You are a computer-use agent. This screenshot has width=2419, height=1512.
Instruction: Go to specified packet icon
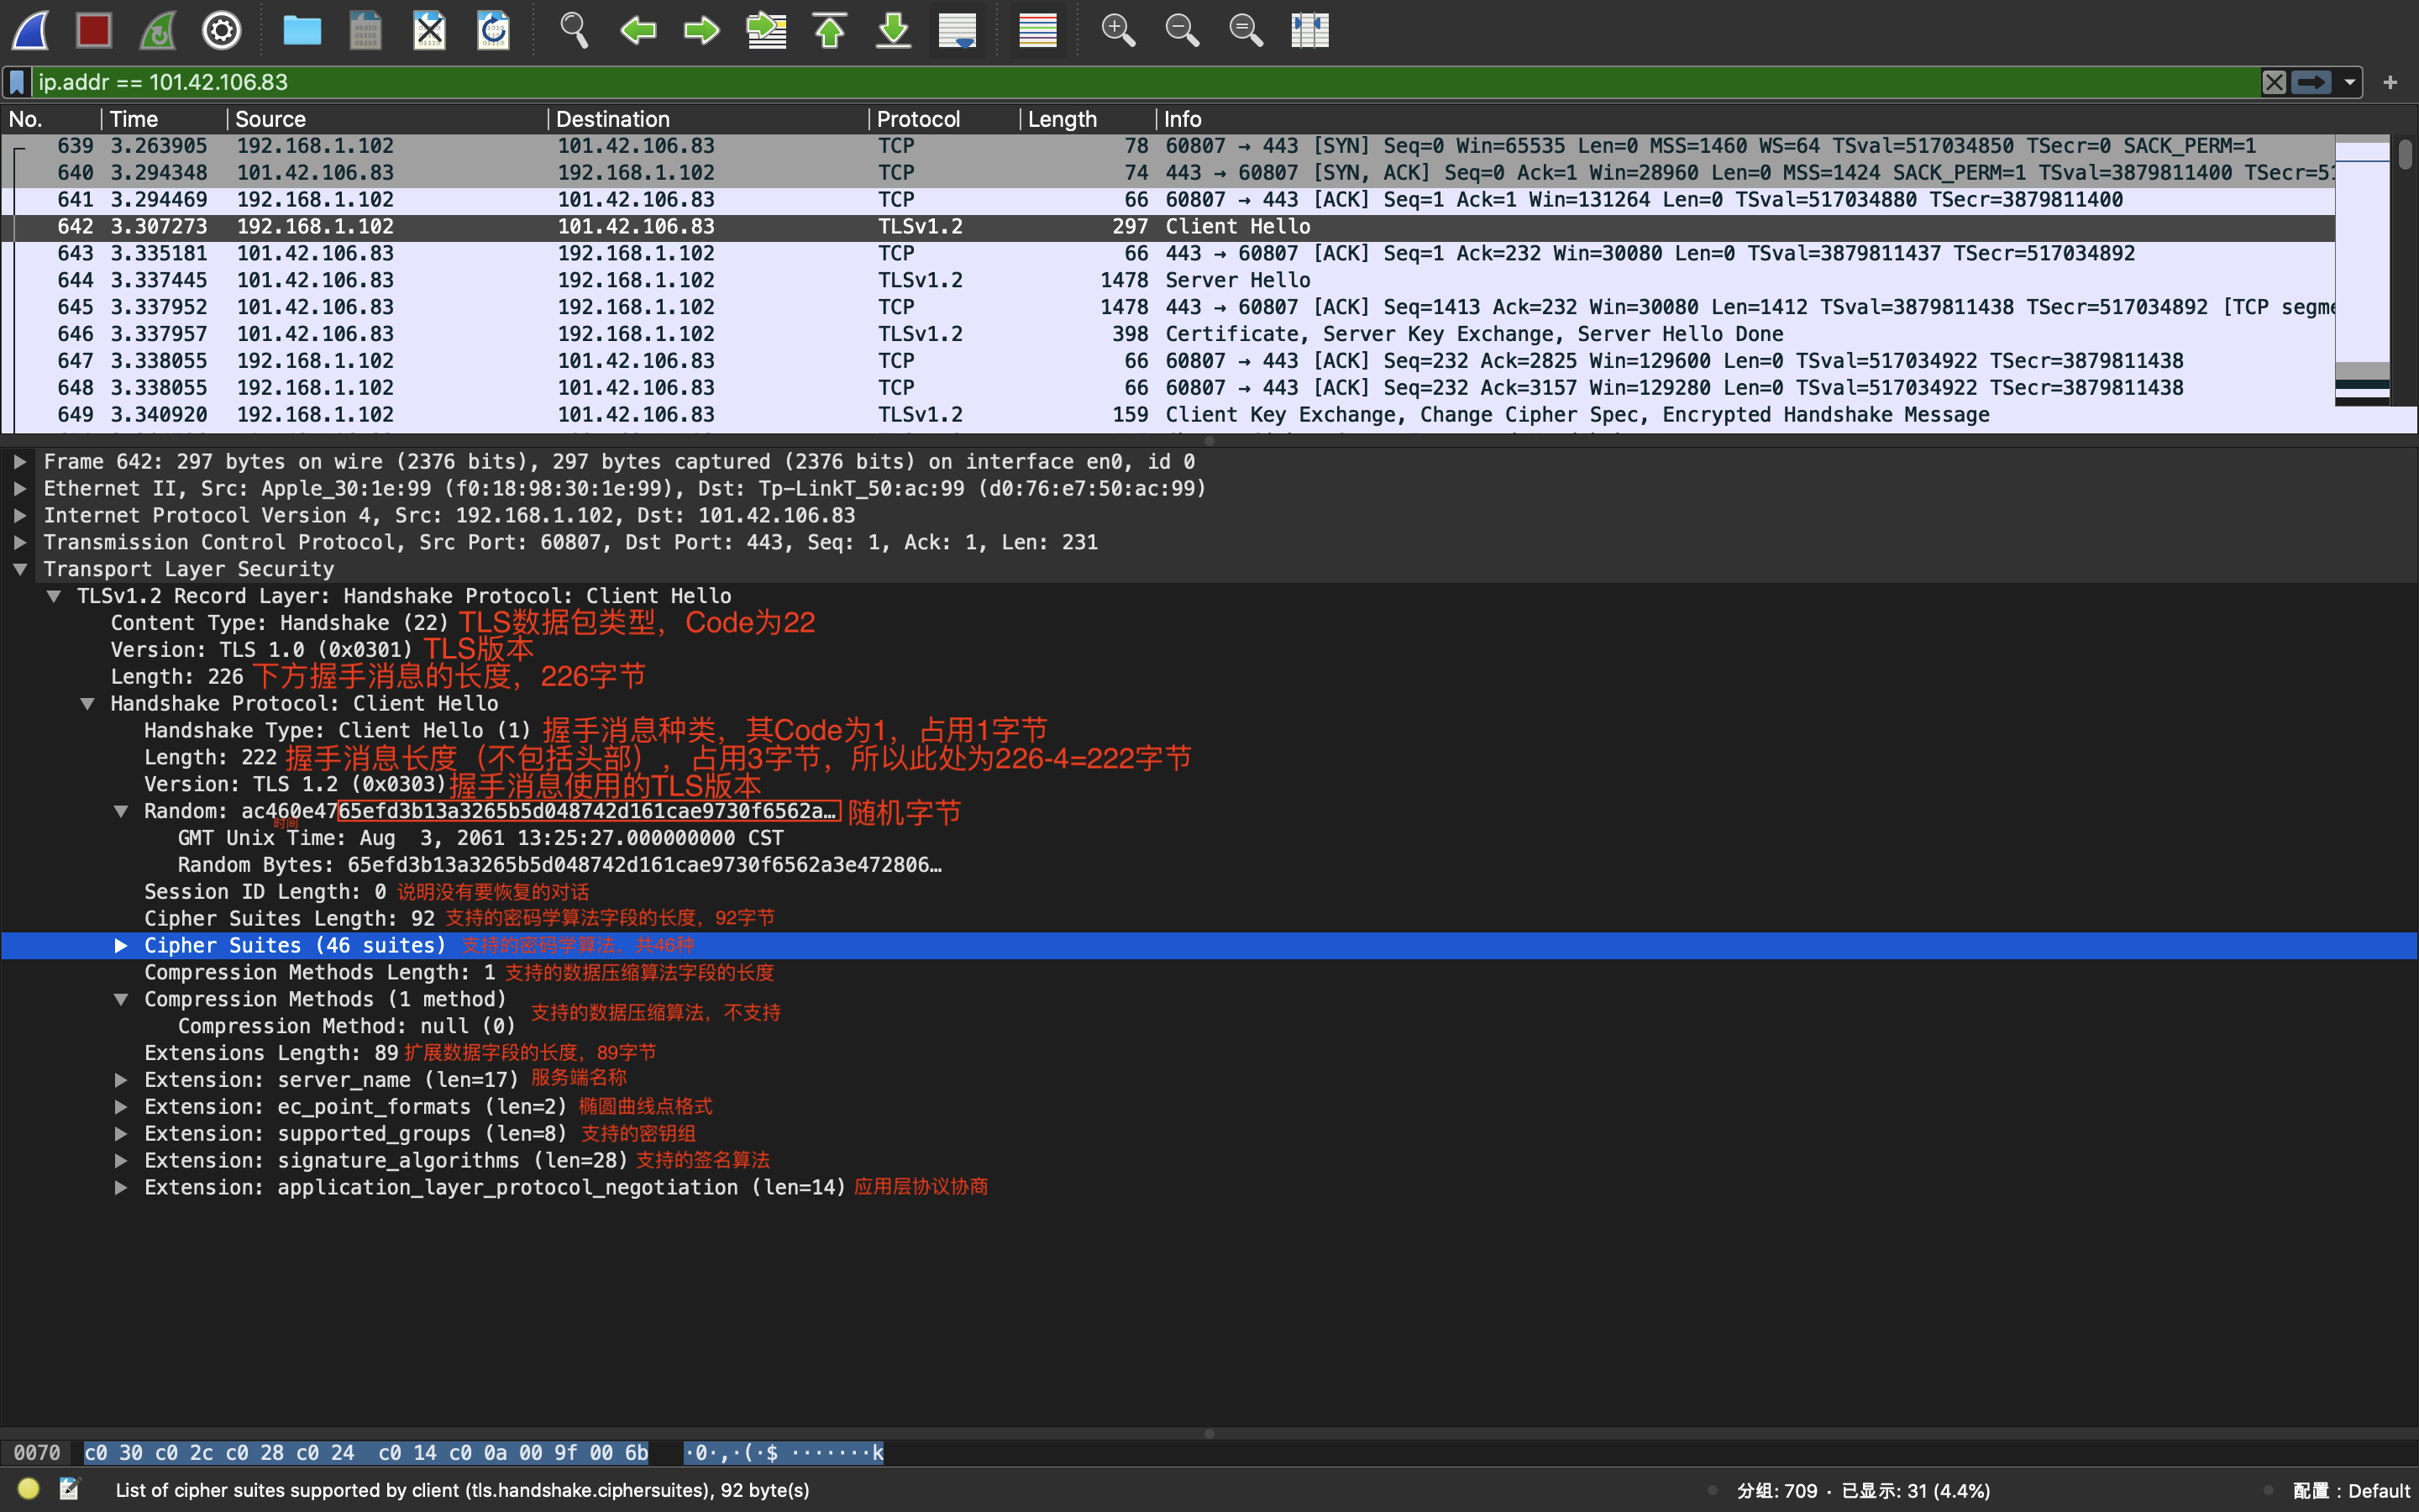(x=766, y=30)
